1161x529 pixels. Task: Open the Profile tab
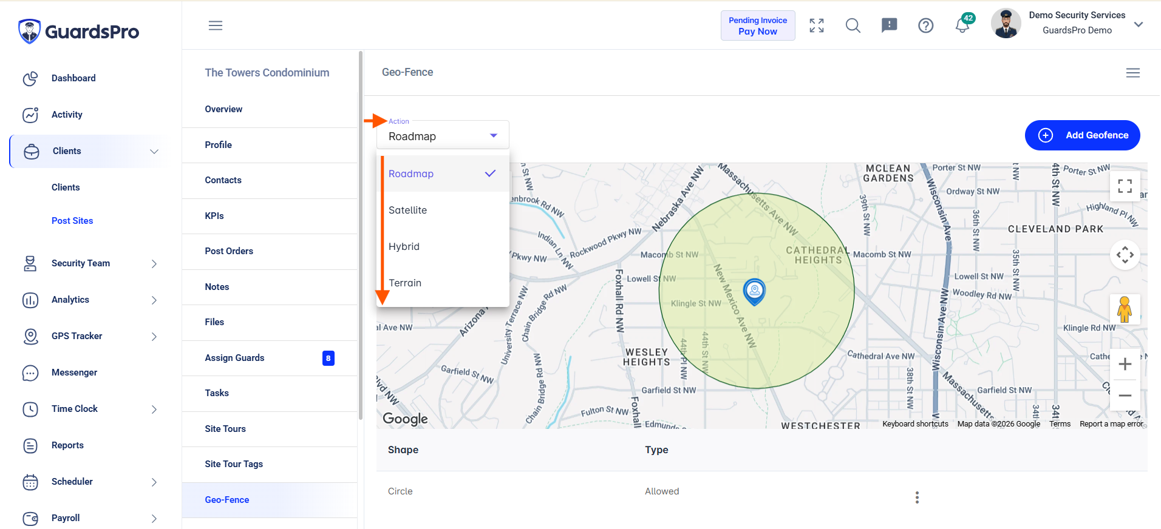[270, 145]
